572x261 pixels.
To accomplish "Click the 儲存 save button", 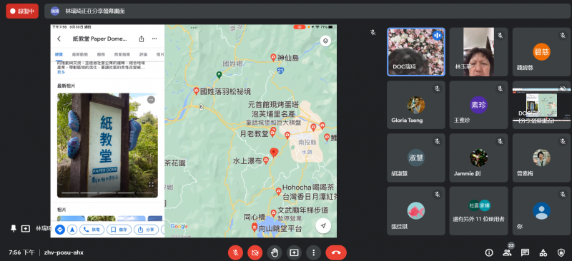I will click(x=119, y=230).
